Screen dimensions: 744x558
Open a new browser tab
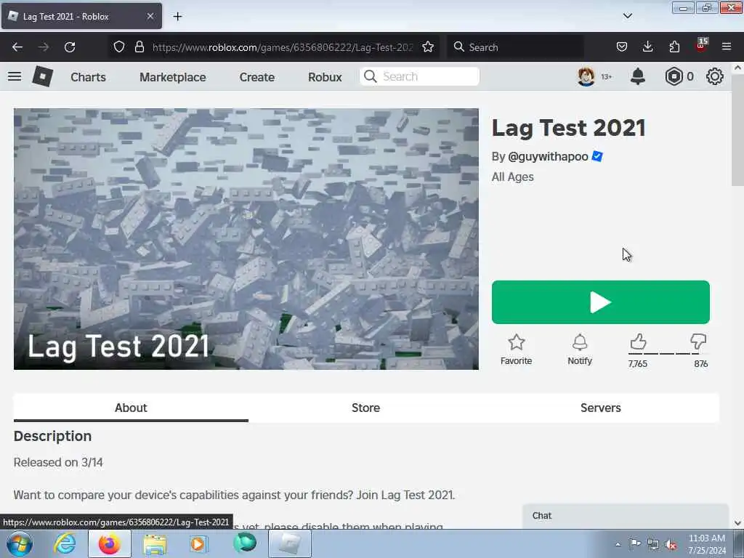click(x=177, y=17)
